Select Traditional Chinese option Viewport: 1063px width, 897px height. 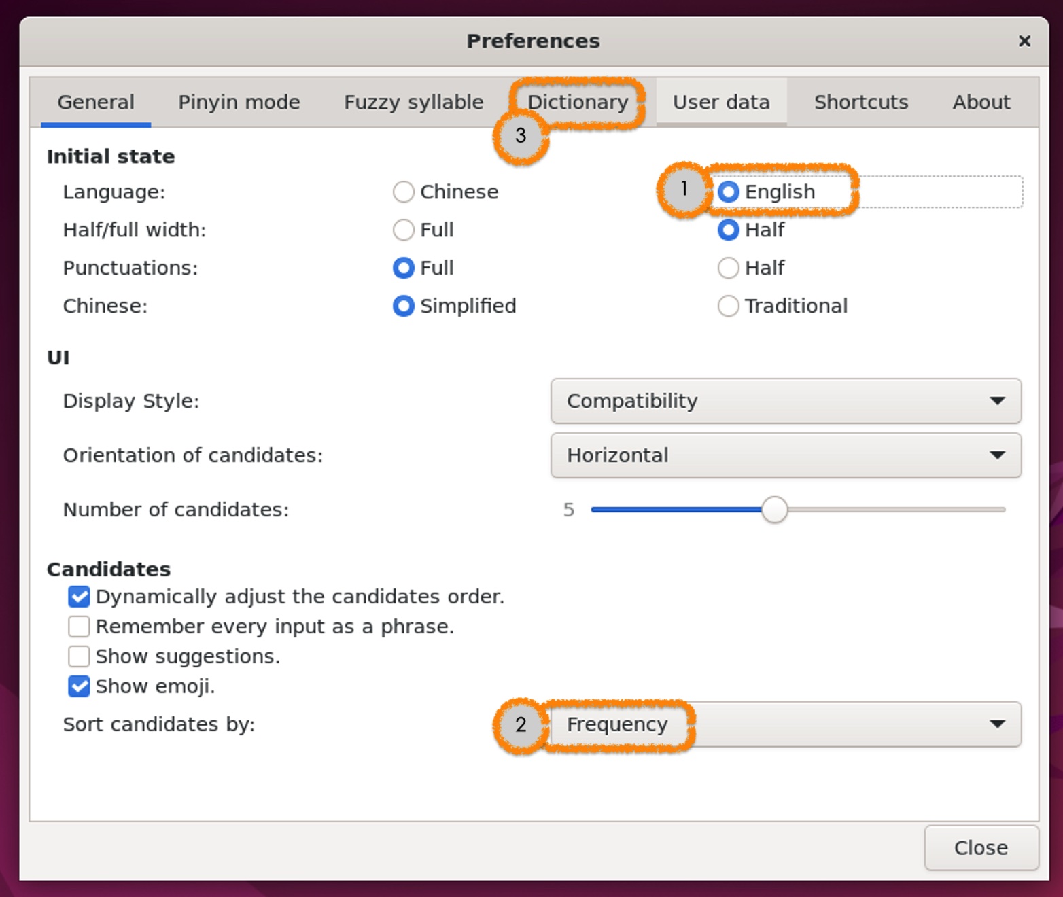click(728, 306)
